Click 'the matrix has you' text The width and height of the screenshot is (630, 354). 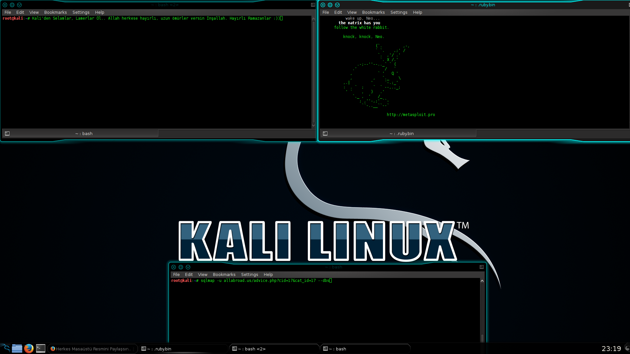(x=359, y=23)
